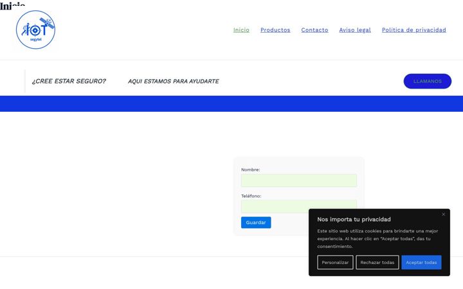
Task: Go to the Productos page
Action: (275, 30)
